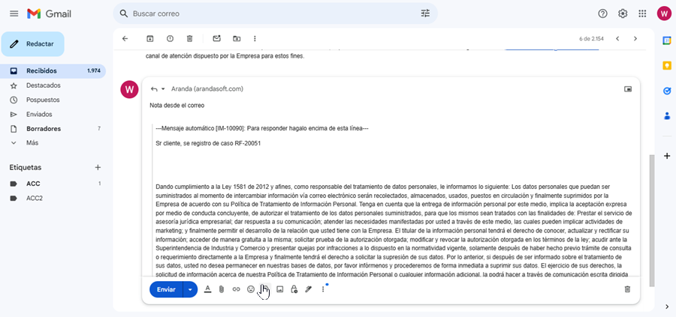Open the reply type dropdown arrow
Viewport: 676px width, 317px height.
click(163, 89)
